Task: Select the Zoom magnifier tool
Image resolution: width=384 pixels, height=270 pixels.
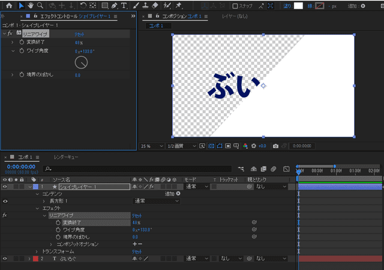Action: coord(40,5)
